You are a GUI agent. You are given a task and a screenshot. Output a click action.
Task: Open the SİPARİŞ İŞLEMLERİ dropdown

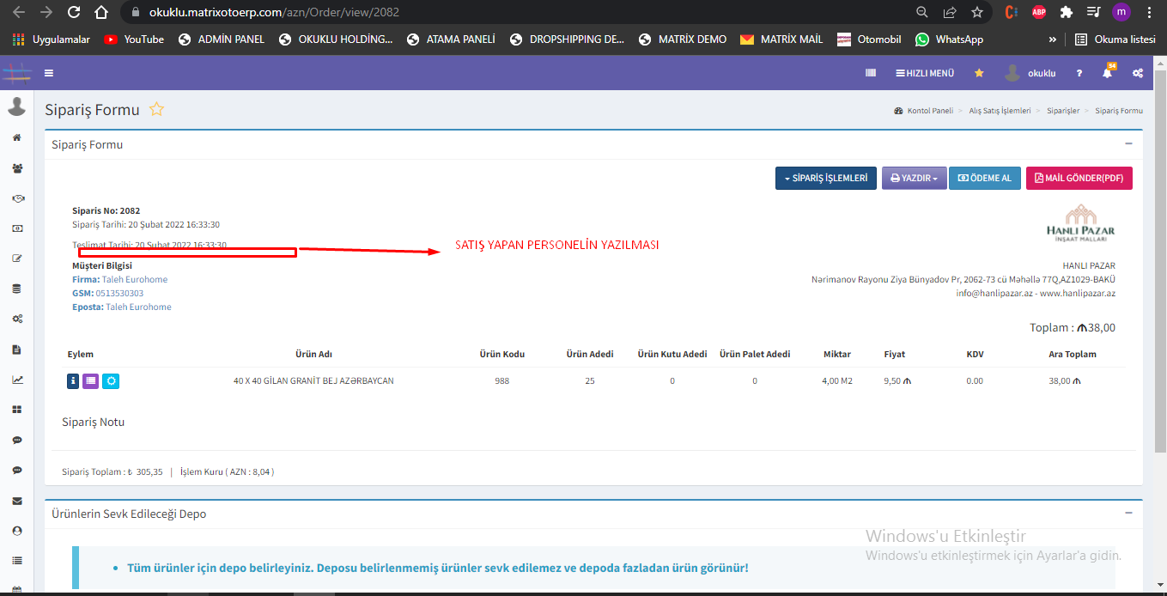pyautogui.click(x=825, y=178)
